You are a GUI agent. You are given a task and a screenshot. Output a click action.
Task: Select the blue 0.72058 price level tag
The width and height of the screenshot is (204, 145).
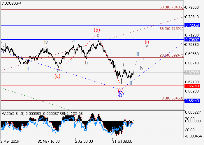point(192,26)
